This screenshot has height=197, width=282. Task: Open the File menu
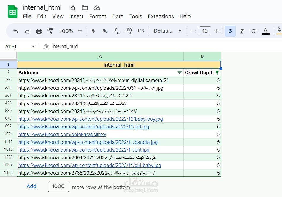(27, 16)
